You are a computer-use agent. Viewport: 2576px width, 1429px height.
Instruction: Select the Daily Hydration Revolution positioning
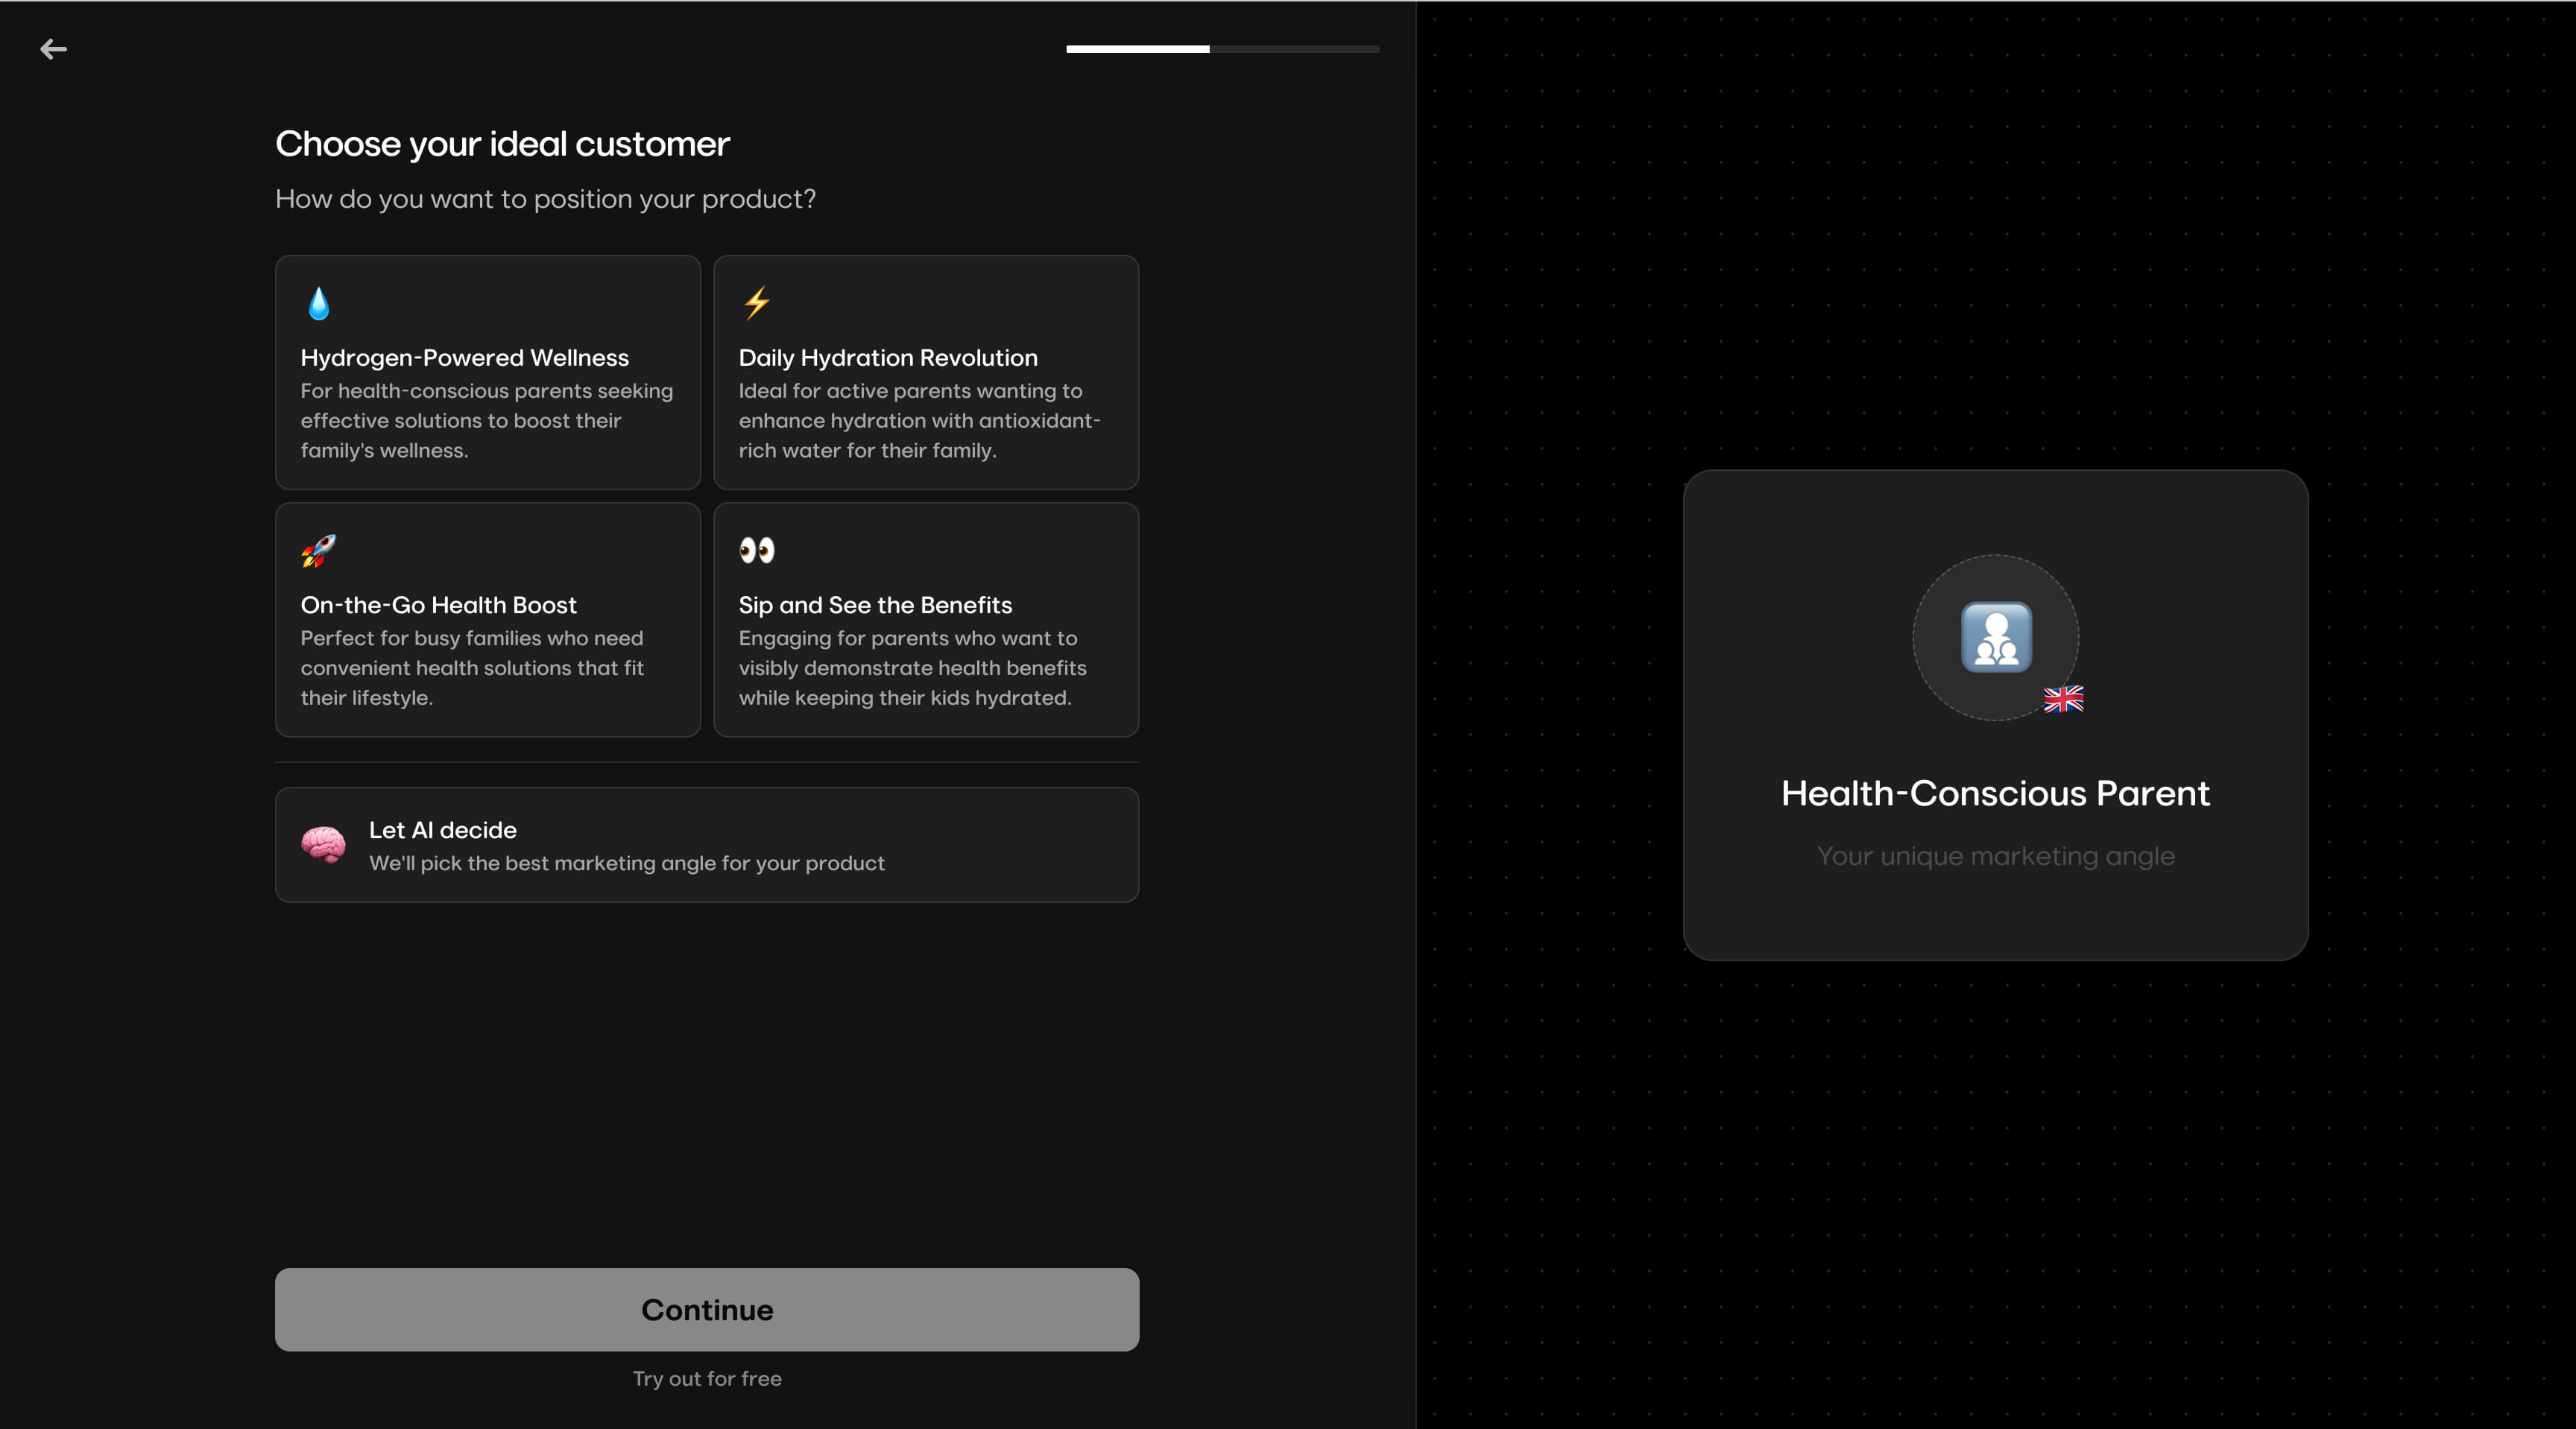tap(925, 373)
